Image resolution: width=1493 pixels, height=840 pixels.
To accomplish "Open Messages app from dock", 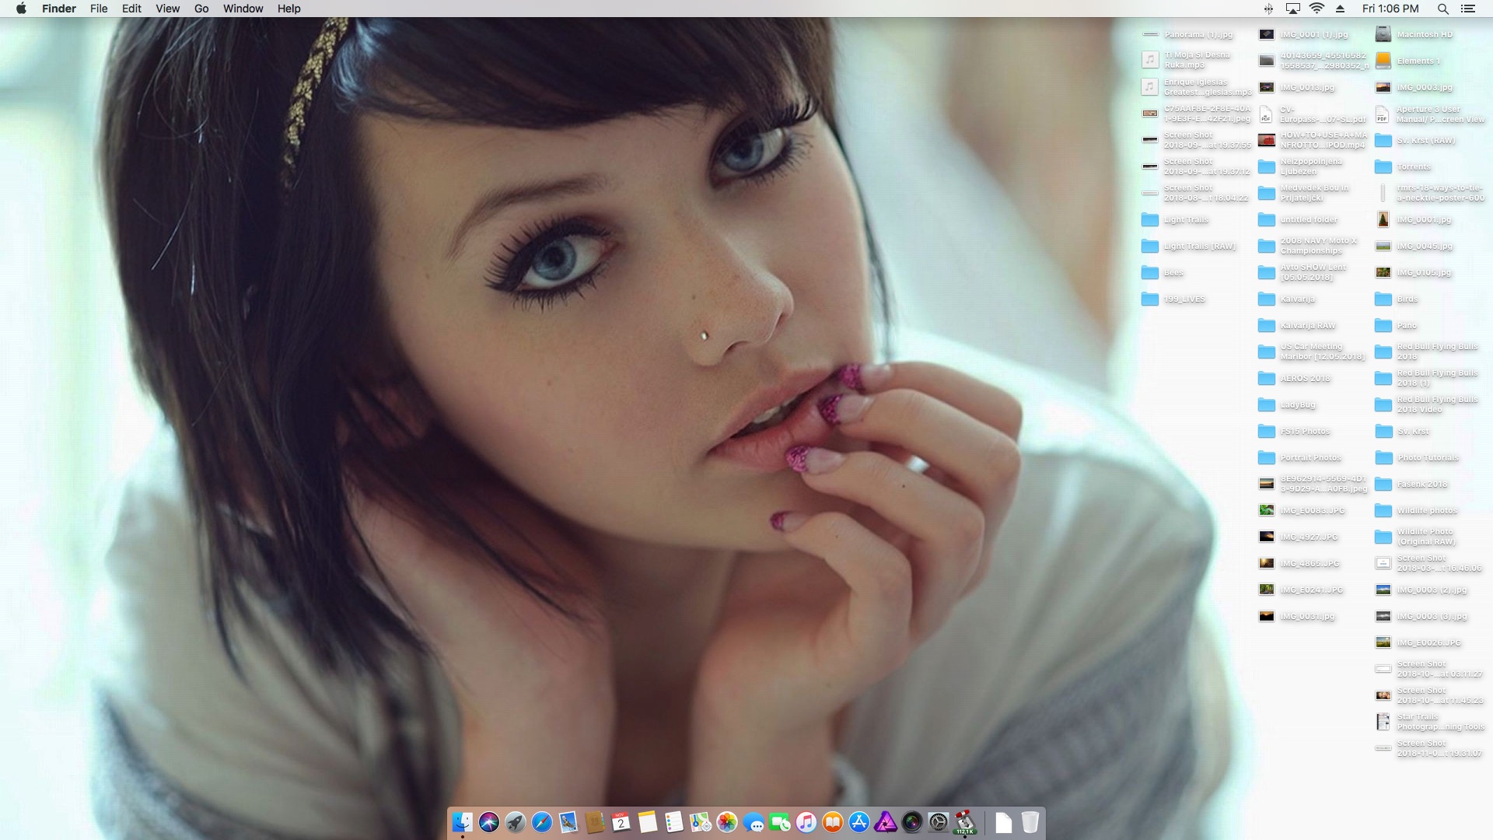I will click(x=753, y=822).
